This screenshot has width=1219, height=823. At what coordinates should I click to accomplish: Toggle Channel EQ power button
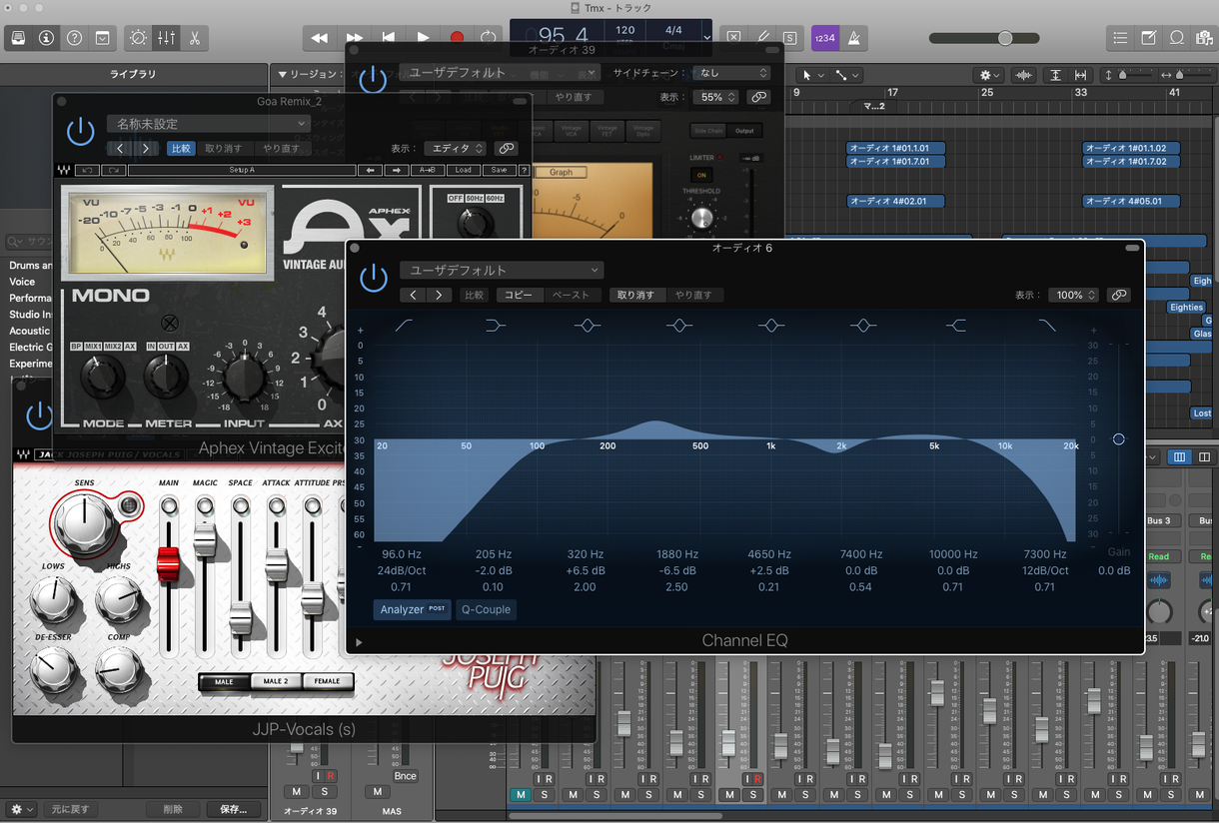(x=373, y=278)
